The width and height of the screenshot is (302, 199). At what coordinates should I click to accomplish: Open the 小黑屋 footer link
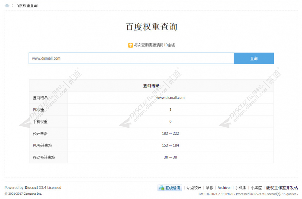(257, 187)
